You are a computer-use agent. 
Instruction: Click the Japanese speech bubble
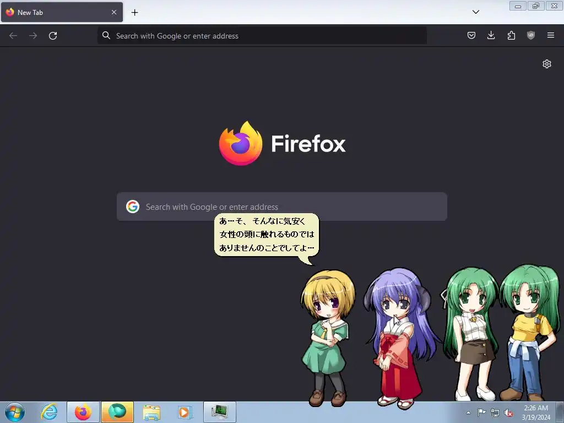pyautogui.click(x=267, y=236)
